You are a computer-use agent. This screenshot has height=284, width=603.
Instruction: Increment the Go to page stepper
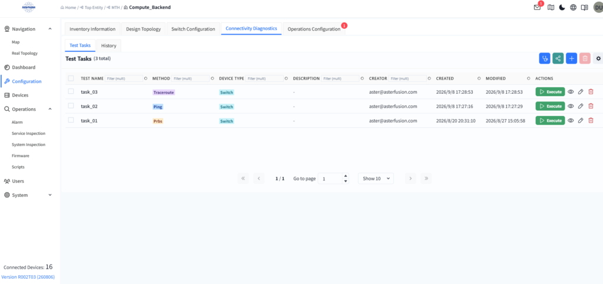point(345,176)
